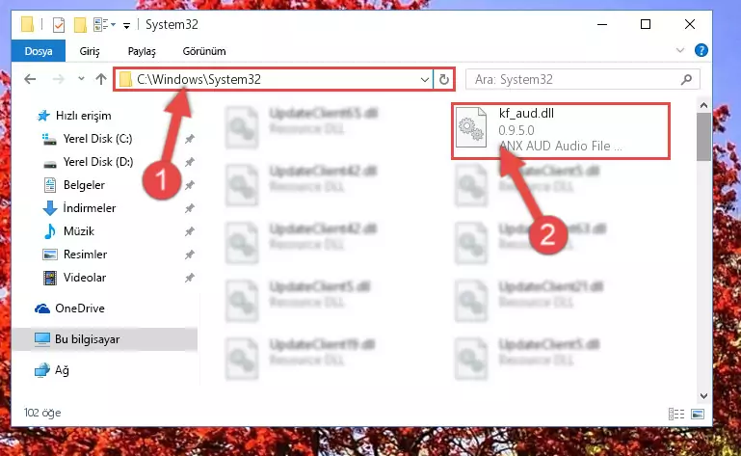Click the 102 öğe status text
This screenshot has height=456, width=741.
[42, 413]
